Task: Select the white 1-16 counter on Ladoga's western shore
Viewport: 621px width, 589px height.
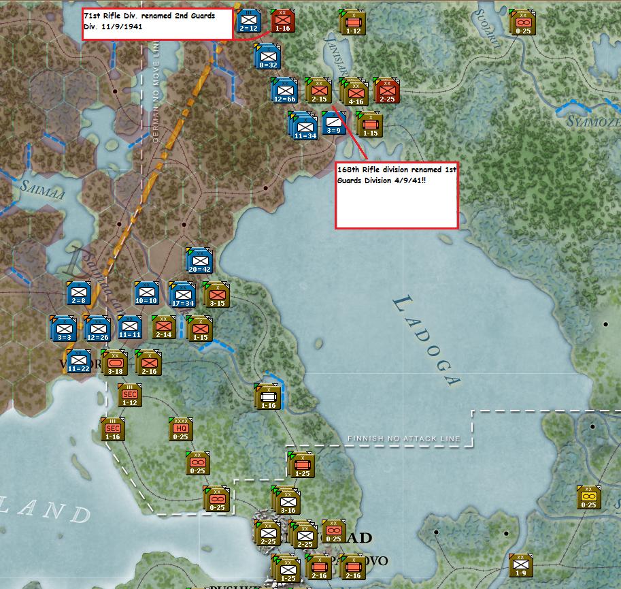Action: [267, 397]
